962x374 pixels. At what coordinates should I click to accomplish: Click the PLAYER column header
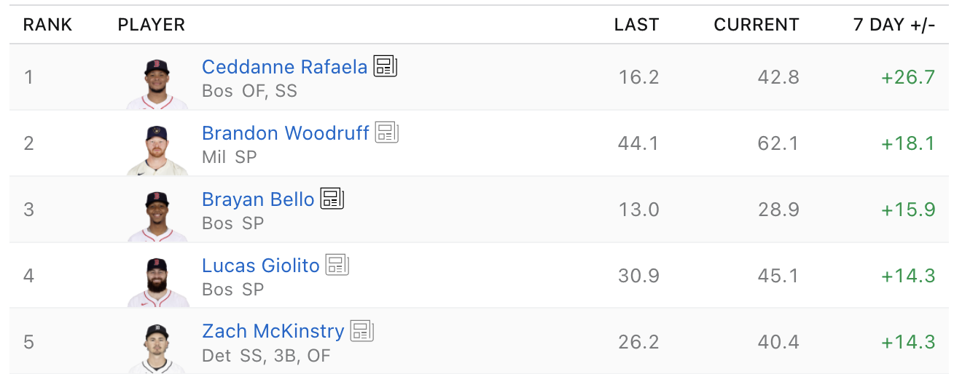(x=152, y=25)
